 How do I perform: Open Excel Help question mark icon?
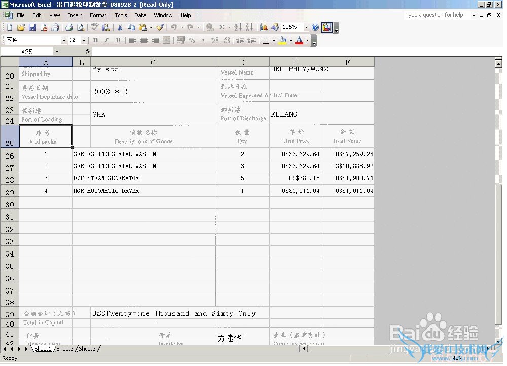coord(315,27)
